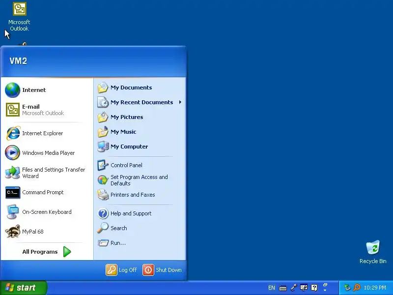Screen dimensions: 393x295
Task: Start Files and Settings Transfer Wizard
Action: click(47, 173)
